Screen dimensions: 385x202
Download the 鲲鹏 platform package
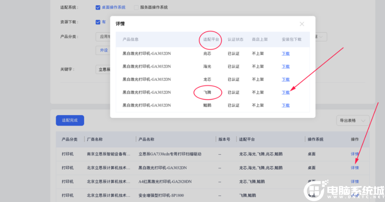[x=285, y=105]
